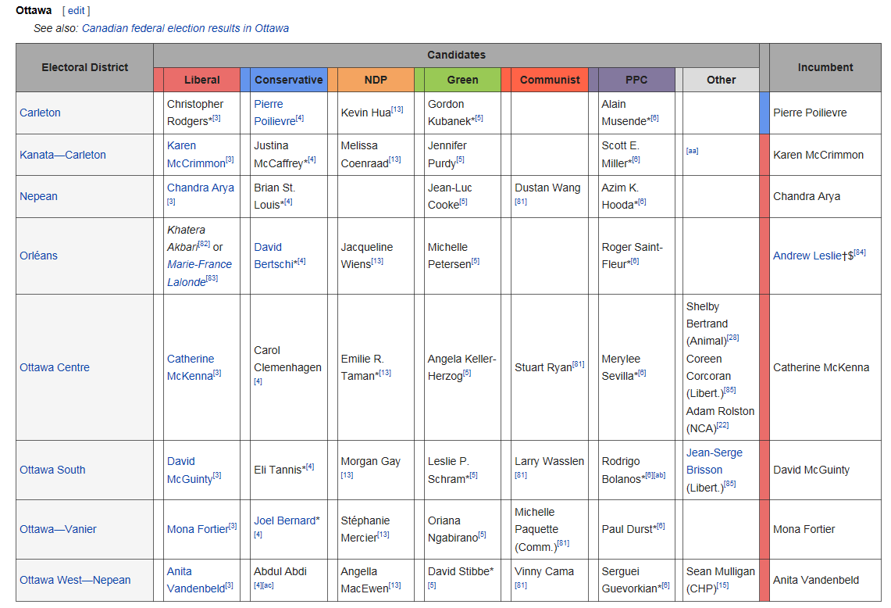Click the Incumbent column header
Image resolution: width=891 pixels, height=608 pixels.
tap(825, 67)
